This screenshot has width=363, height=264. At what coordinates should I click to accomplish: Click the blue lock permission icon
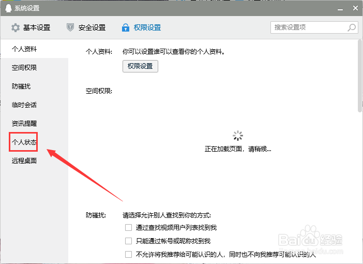126,27
